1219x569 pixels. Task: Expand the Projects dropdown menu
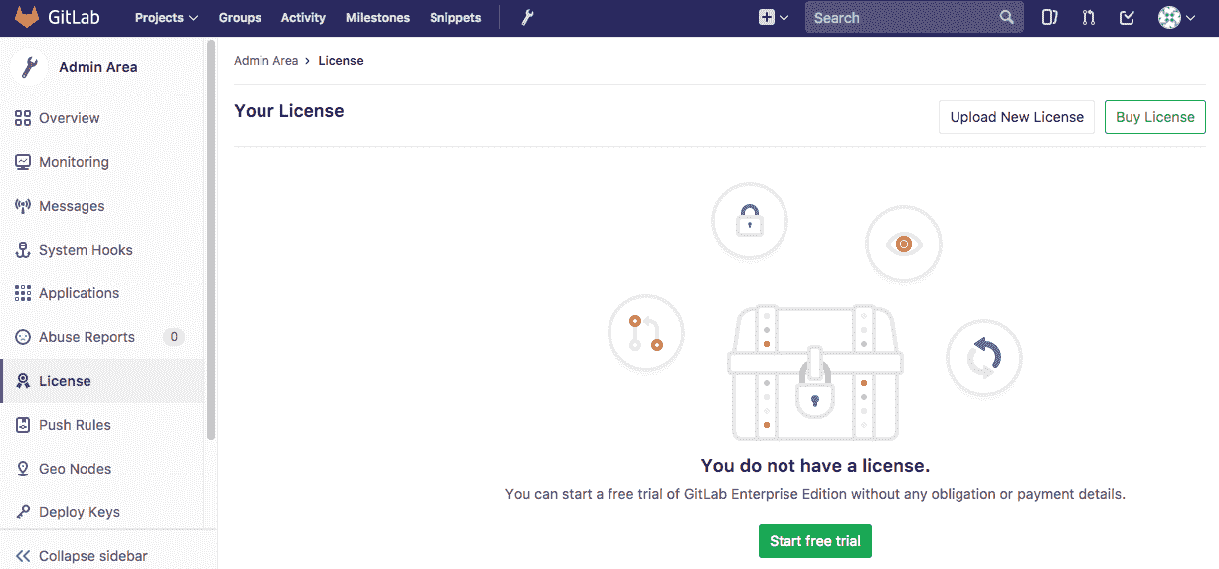(166, 17)
